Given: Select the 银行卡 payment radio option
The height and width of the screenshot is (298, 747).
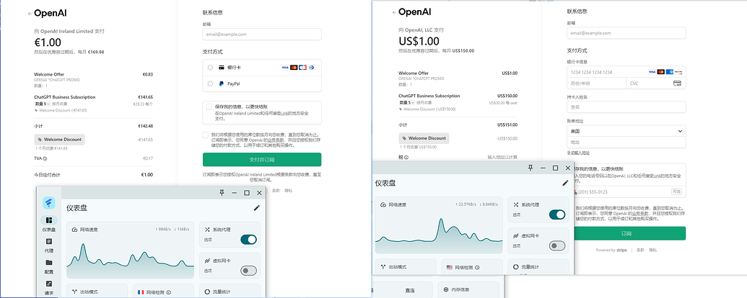Looking at the screenshot, I should point(210,68).
